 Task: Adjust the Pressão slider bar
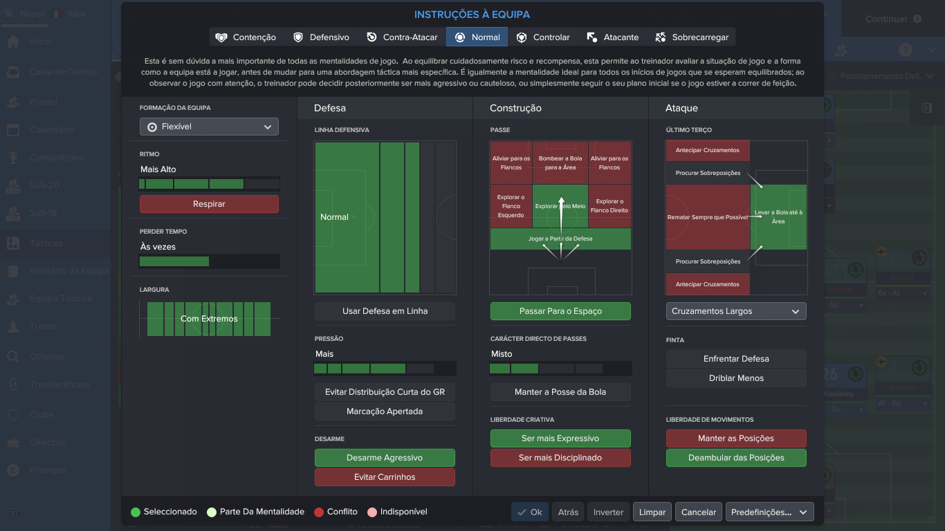(385, 369)
